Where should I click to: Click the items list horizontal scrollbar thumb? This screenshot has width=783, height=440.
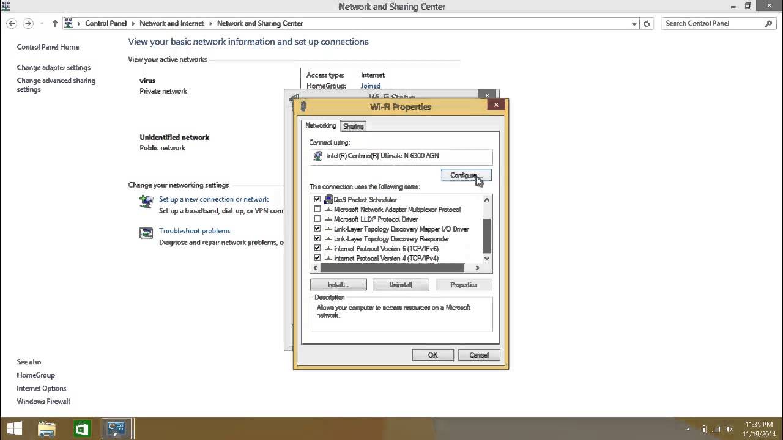391,268
